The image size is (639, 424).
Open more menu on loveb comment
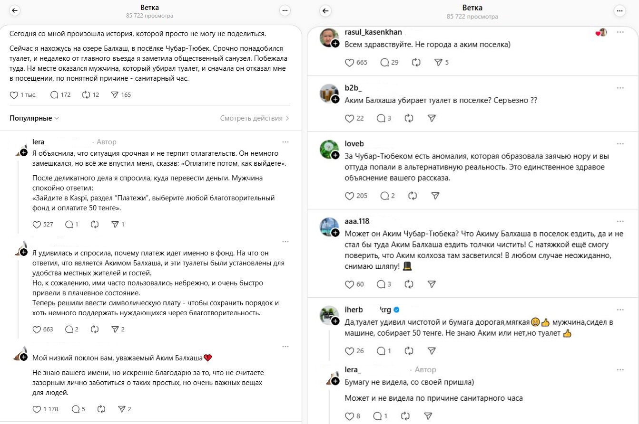[x=620, y=143]
